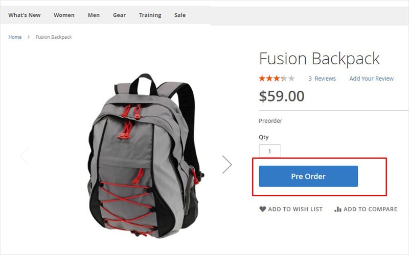
Task: Click the heart icon for wish list
Action: (x=263, y=209)
